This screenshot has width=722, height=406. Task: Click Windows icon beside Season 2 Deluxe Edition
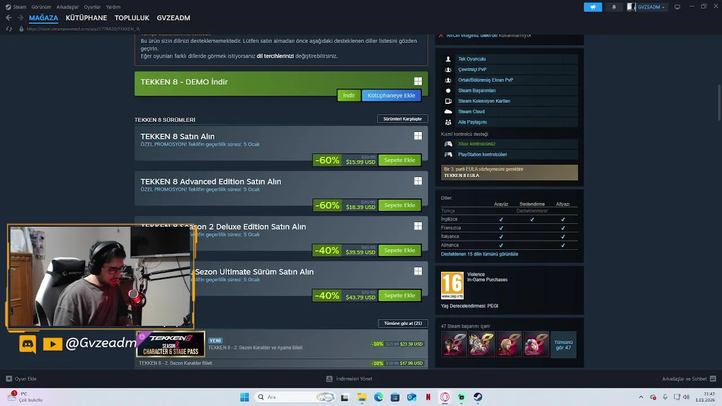point(418,226)
